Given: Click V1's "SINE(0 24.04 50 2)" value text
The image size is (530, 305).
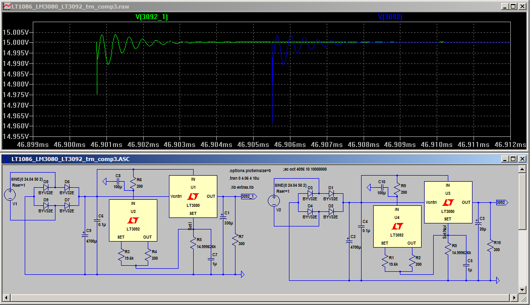Looking at the screenshot, I should [27, 180].
